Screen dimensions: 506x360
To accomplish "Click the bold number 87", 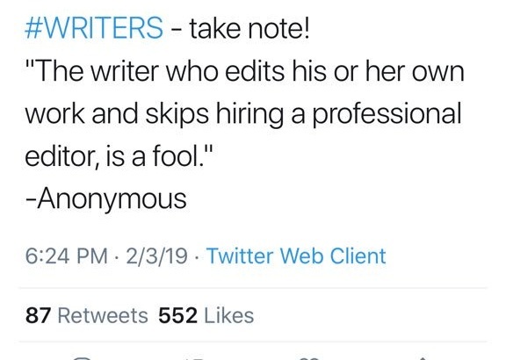I will coord(38,315).
